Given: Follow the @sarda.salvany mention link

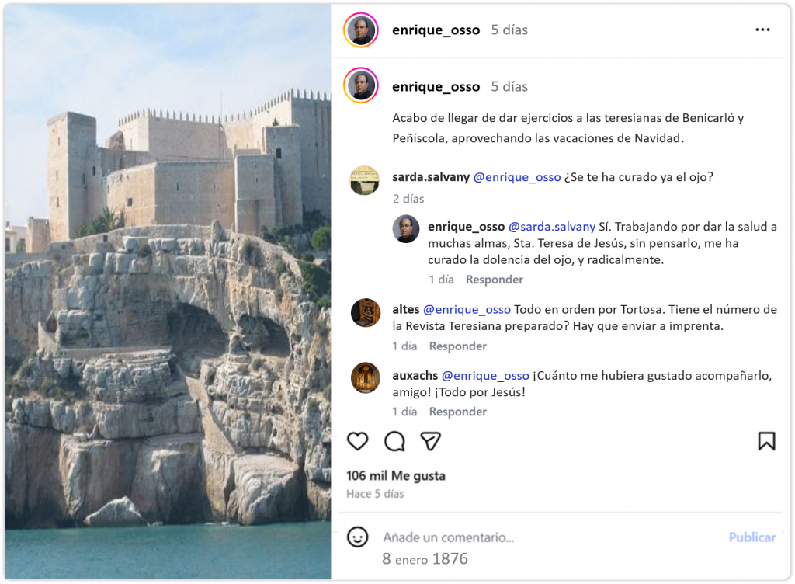Looking at the screenshot, I should 552,227.
